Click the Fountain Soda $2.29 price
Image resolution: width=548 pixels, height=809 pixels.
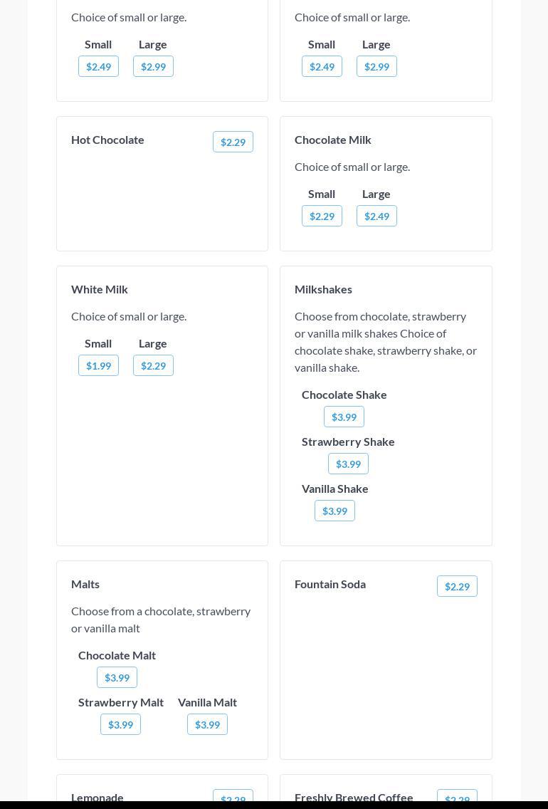457,586
